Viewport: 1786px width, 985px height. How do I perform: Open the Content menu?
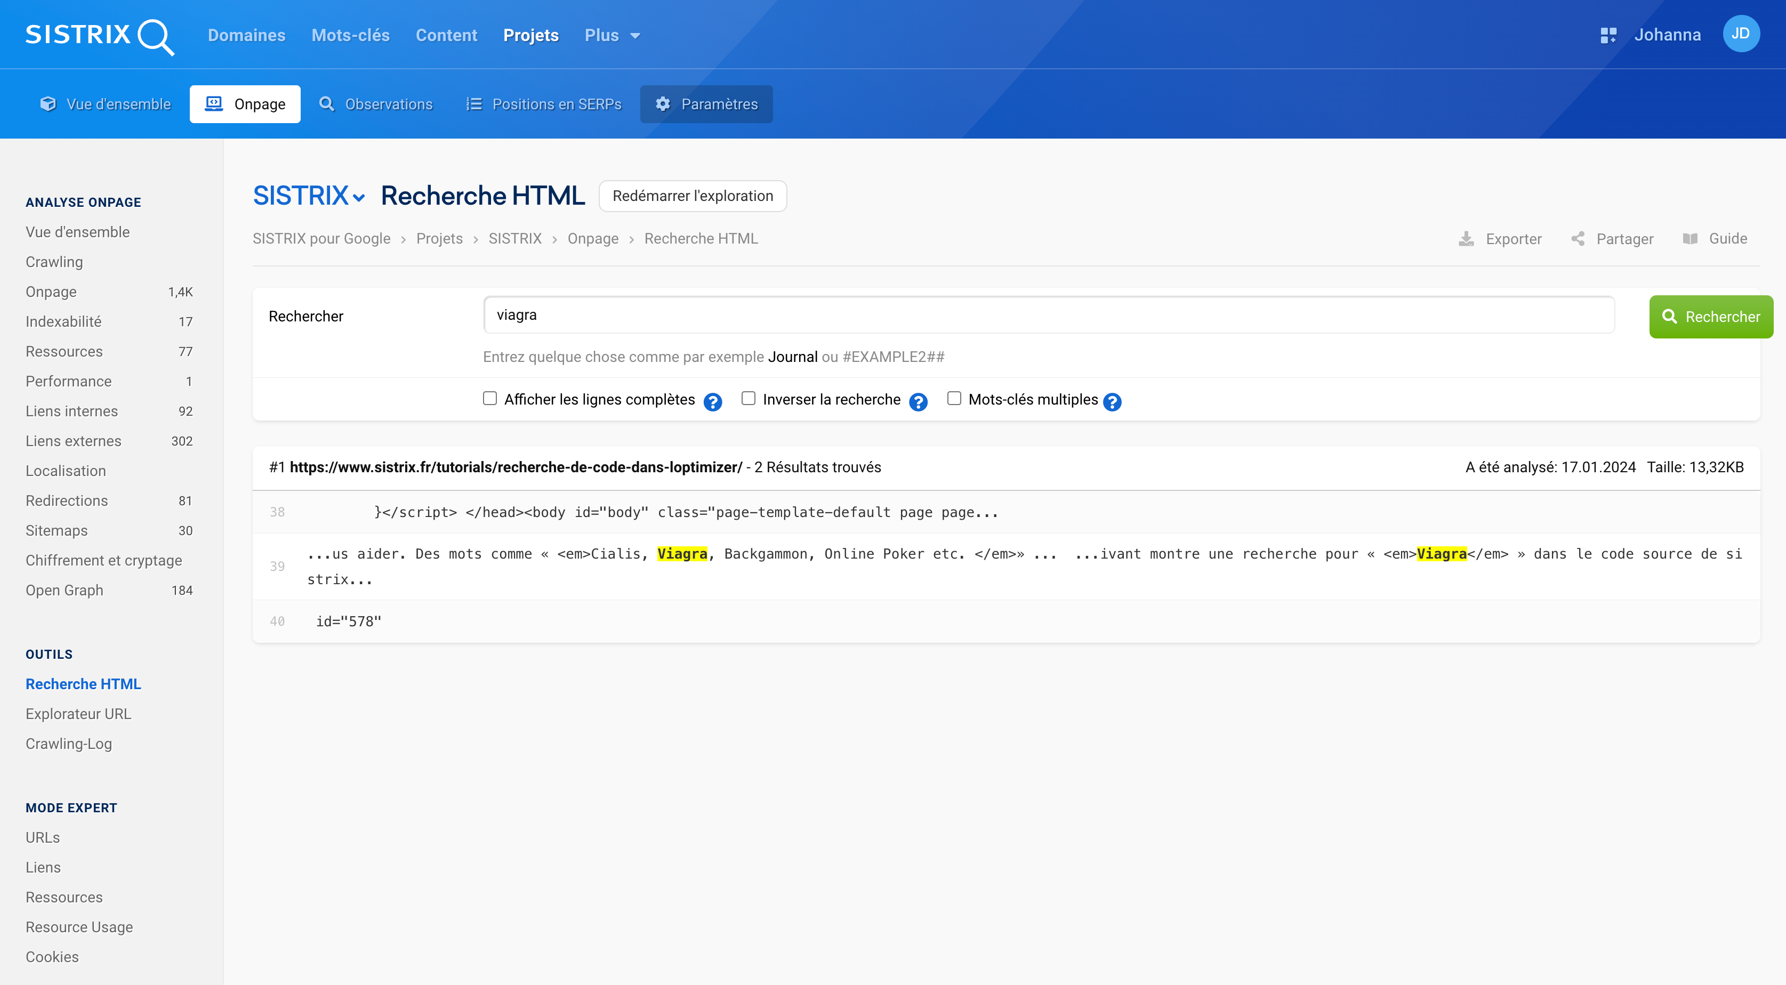[447, 35]
